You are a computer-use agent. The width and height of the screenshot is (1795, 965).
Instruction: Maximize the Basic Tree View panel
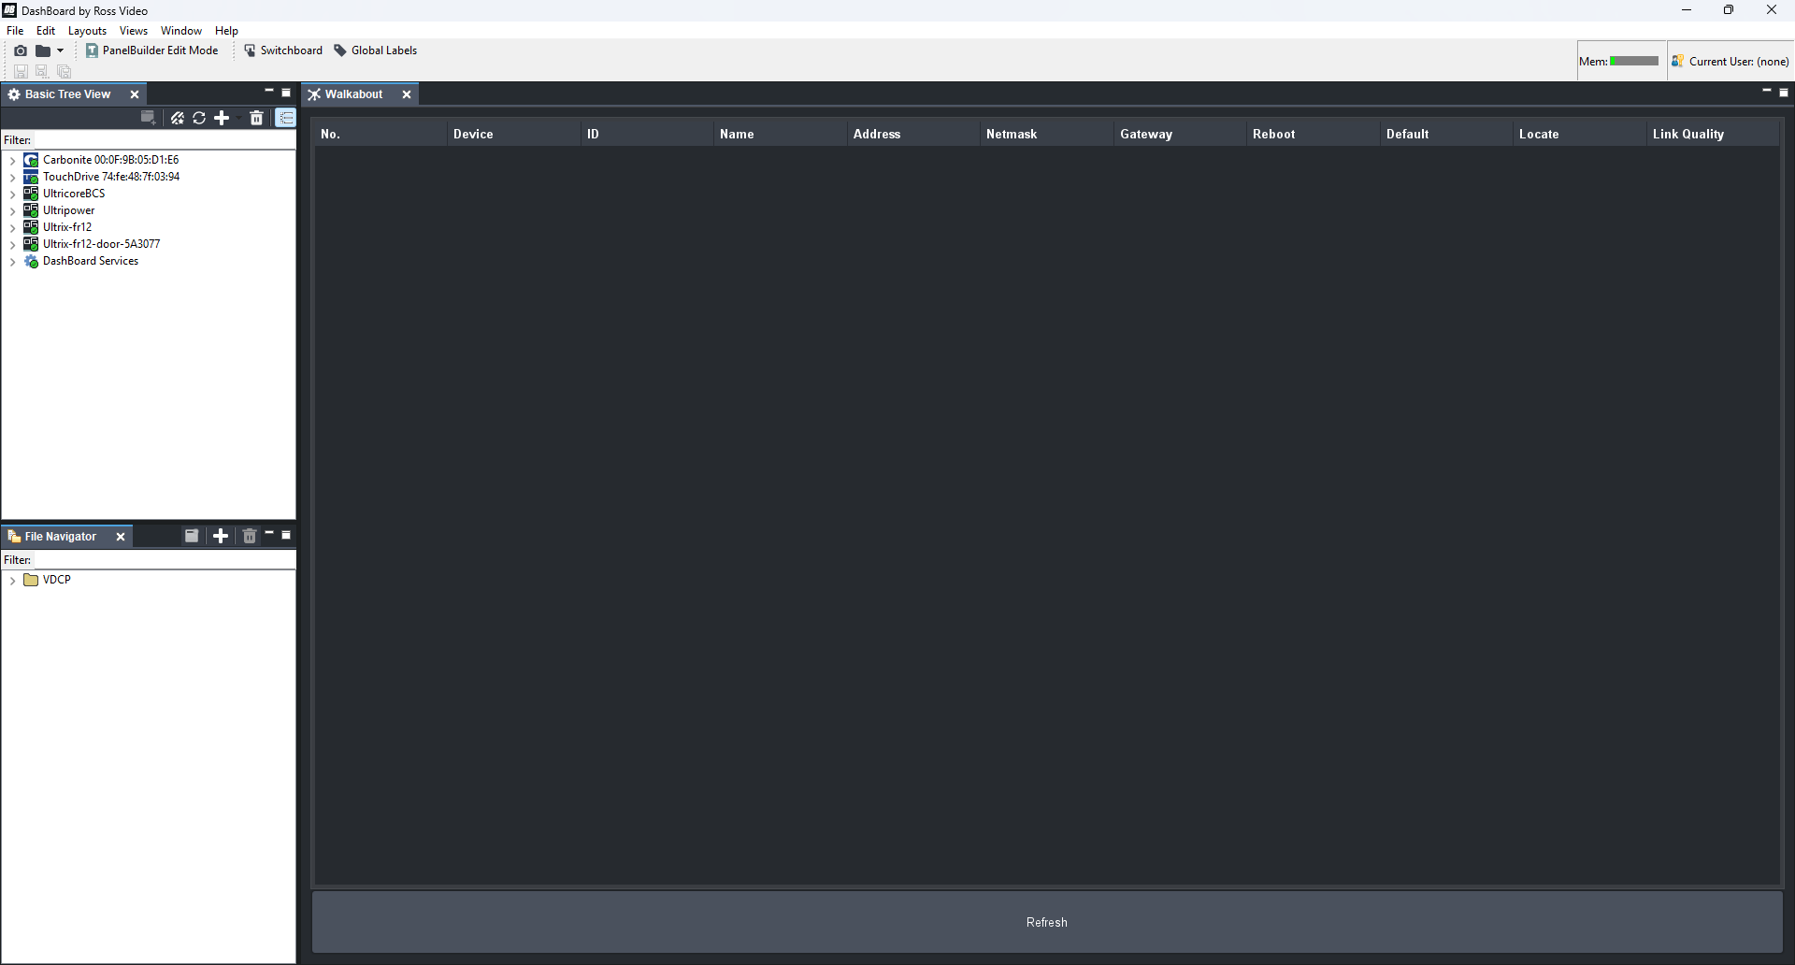coord(286,93)
